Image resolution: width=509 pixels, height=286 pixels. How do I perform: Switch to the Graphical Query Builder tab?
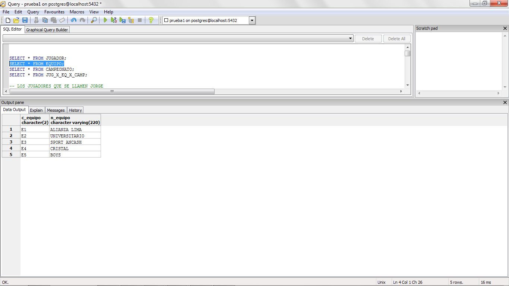pyautogui.click(x=47, y=29)
